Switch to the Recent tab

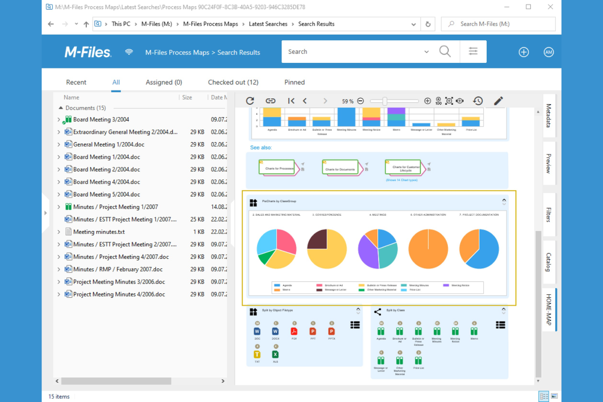(76, 82)
